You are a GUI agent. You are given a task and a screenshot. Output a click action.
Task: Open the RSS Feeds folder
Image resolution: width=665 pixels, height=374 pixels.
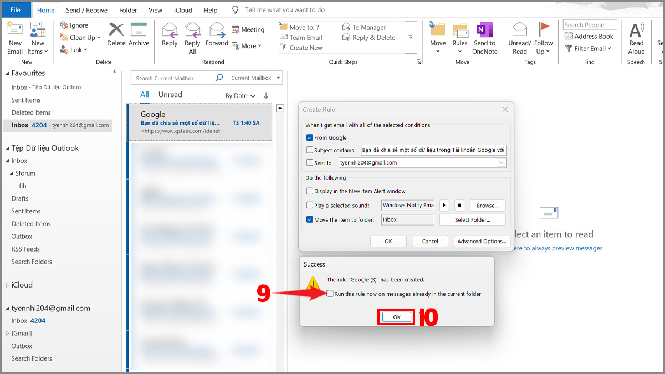coord(25,249)
